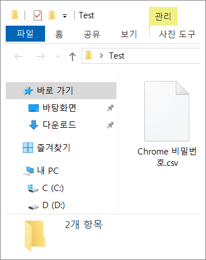Screen dimensions: 206x260
Task: Select the 관리 contextual tab
Action: pos(163,17)
